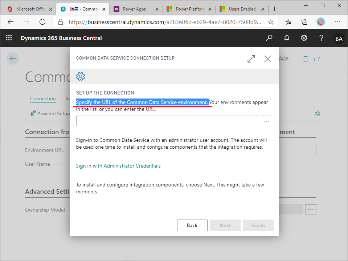Open the Ownership Model lookup
The width and height of the screenshot is (348, 261).
[x=311, y=209]
